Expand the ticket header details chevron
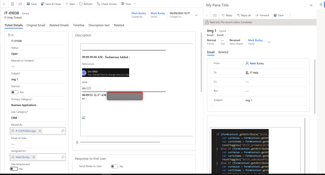Screen dimensions: 325x175 tap(196, 15)
